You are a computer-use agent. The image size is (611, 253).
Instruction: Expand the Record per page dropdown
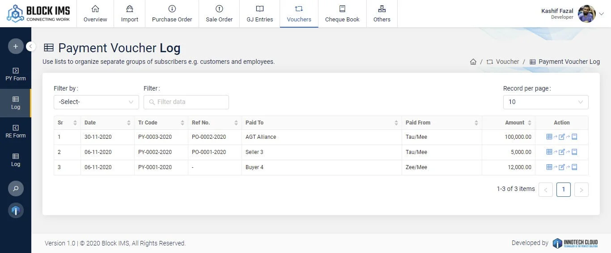(545, 102)
